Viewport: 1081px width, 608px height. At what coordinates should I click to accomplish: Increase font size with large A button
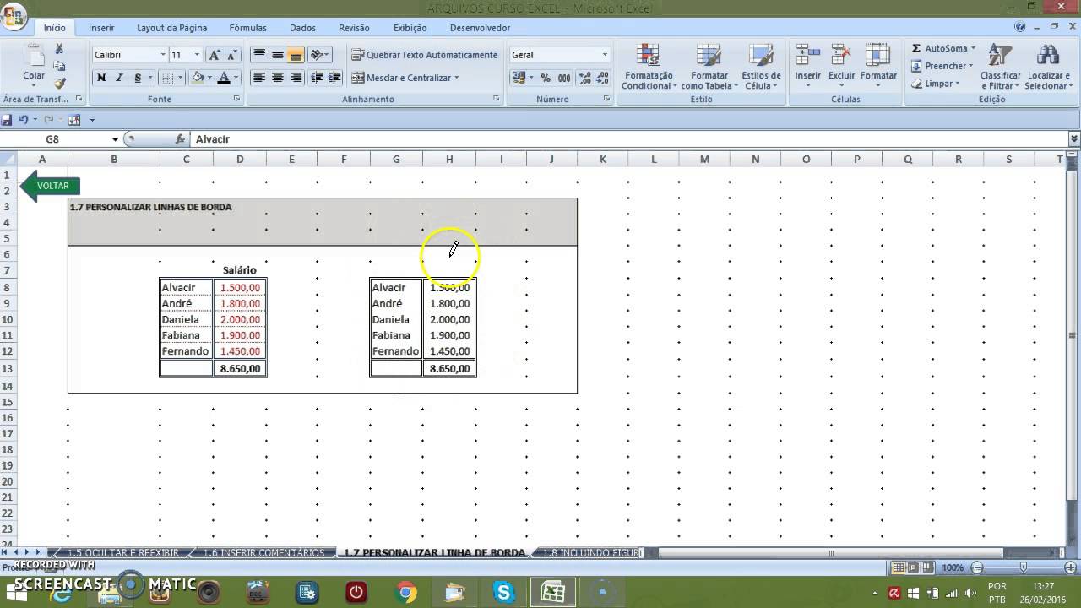tap(215, 55)
